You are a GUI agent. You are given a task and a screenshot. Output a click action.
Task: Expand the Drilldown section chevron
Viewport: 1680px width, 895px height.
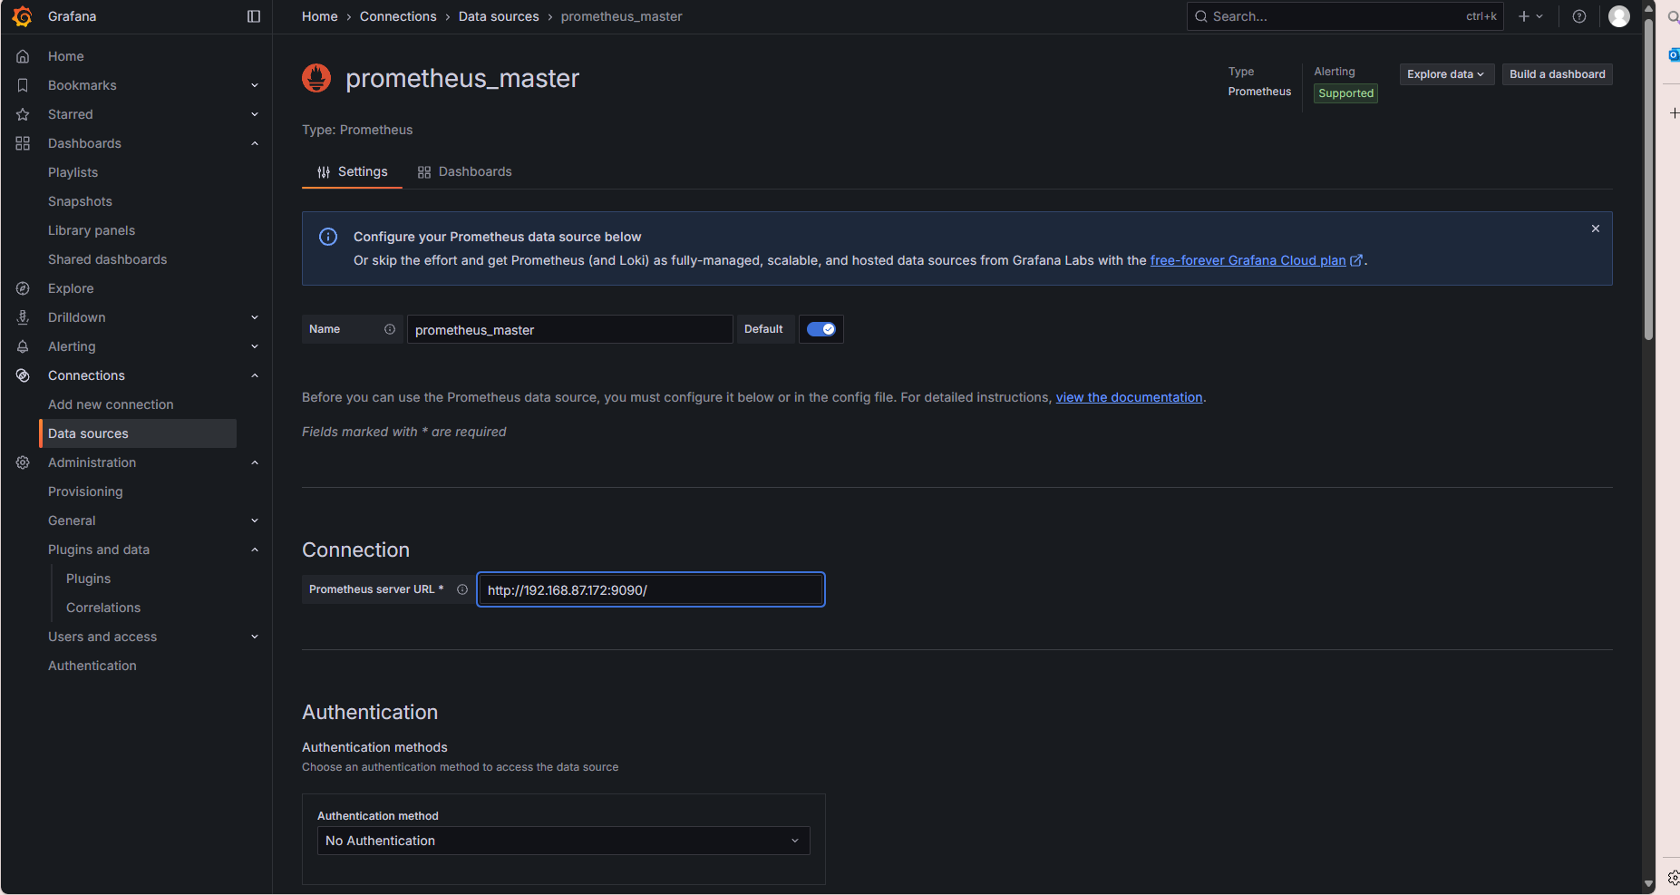pos(255,317)
